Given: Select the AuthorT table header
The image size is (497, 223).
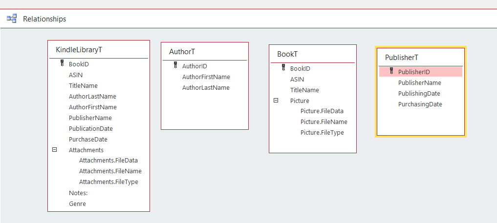Looking at the screenshot, I should 182,52.
